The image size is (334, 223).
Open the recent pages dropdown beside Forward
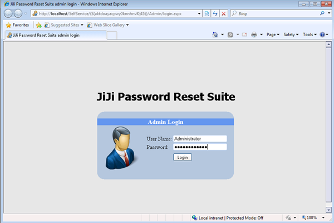click(26, 13)
